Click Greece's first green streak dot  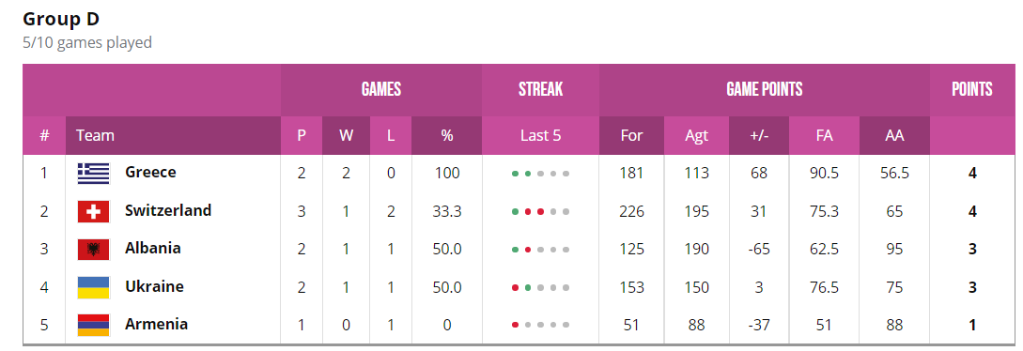tap(516, 174)
